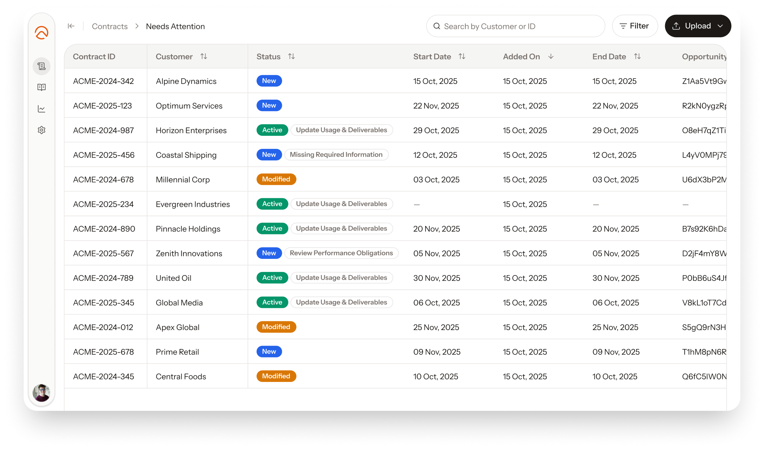Open the analytics chart sidebar icon
The height and width of the screenshot is (450, 764).
point(41,109)
